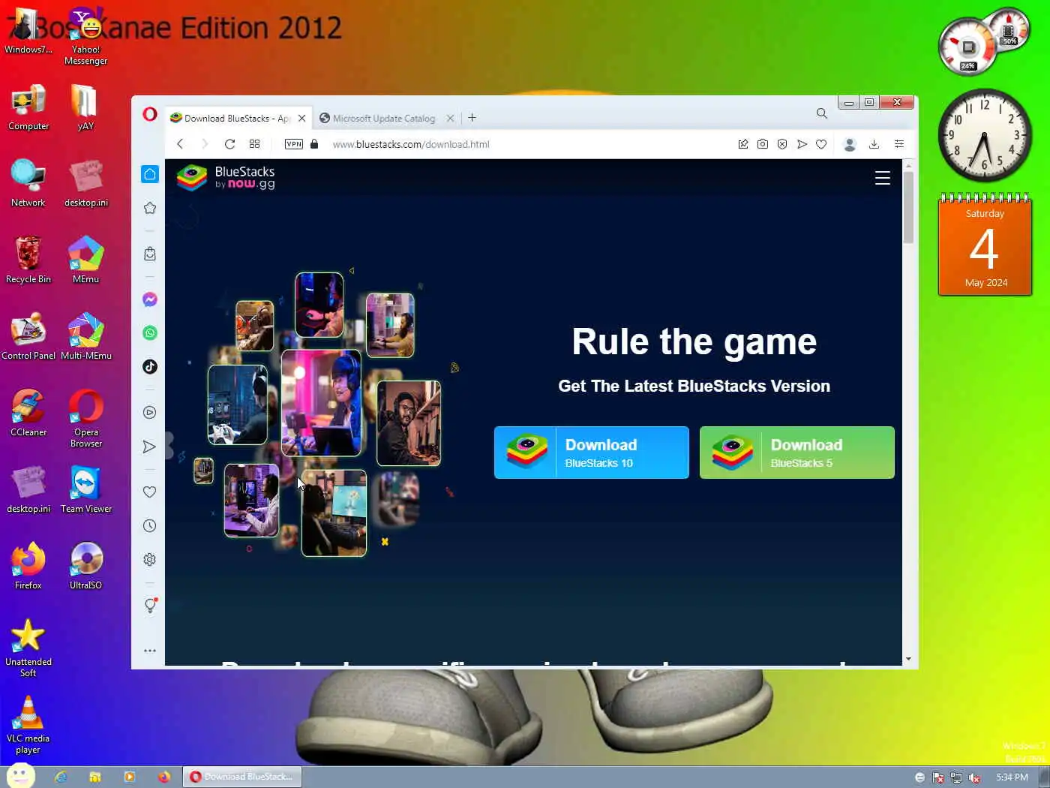Select the CCleaner desktop icon
This screenshot has height=788, width=1050.
pyautogui.click(x=28, y=413)
